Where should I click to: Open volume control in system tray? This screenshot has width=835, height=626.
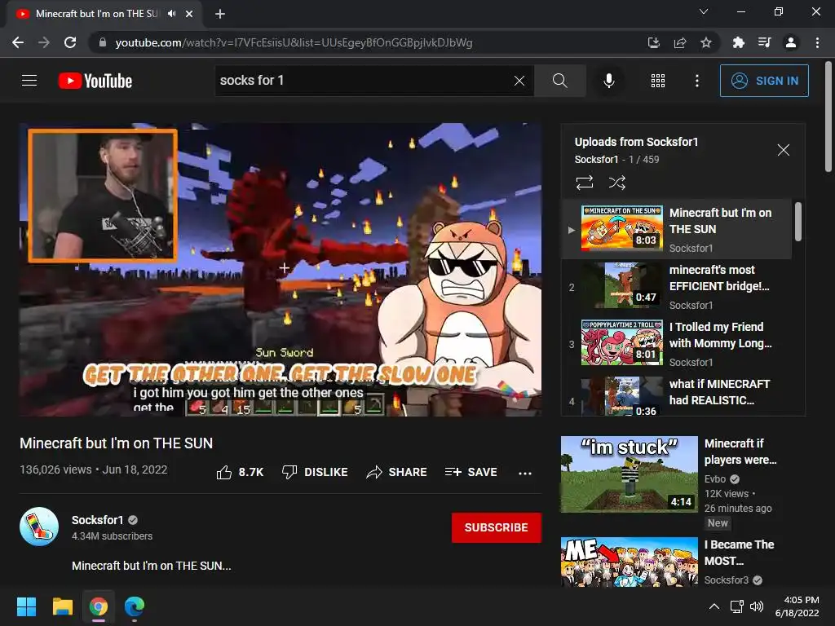point(756,606)
